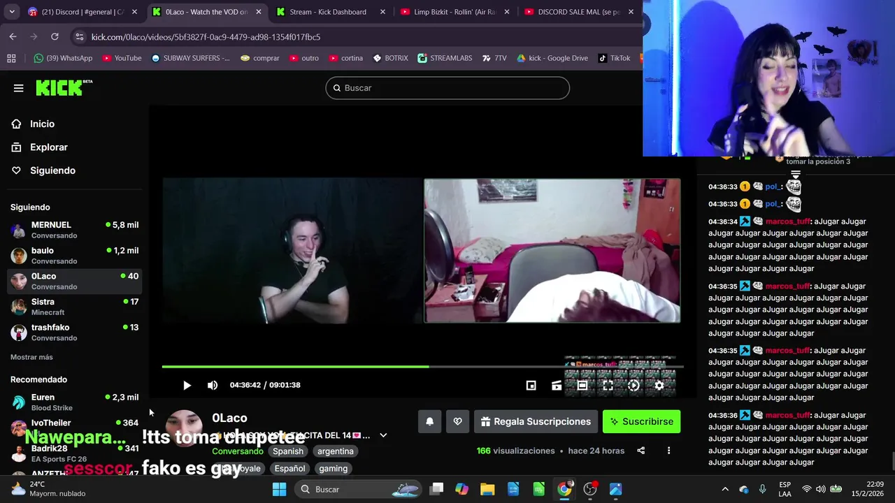Image resolution: width=895 pixels, height=503 pixels.
Task: Click the green Suscribirse button
Action: point(641,421)
